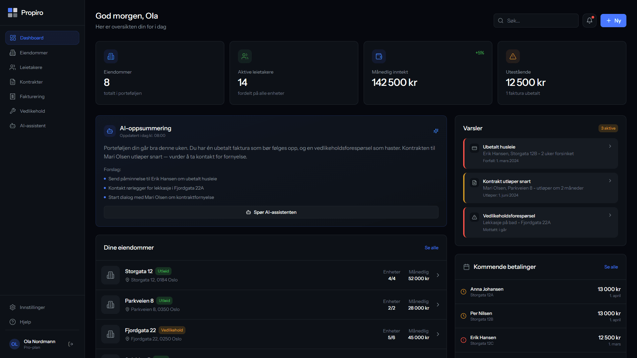The width and height of the screenshot is (637, 358).
Task: Navigate to AI-assistent in the sidebar
Action: [42, 126]
